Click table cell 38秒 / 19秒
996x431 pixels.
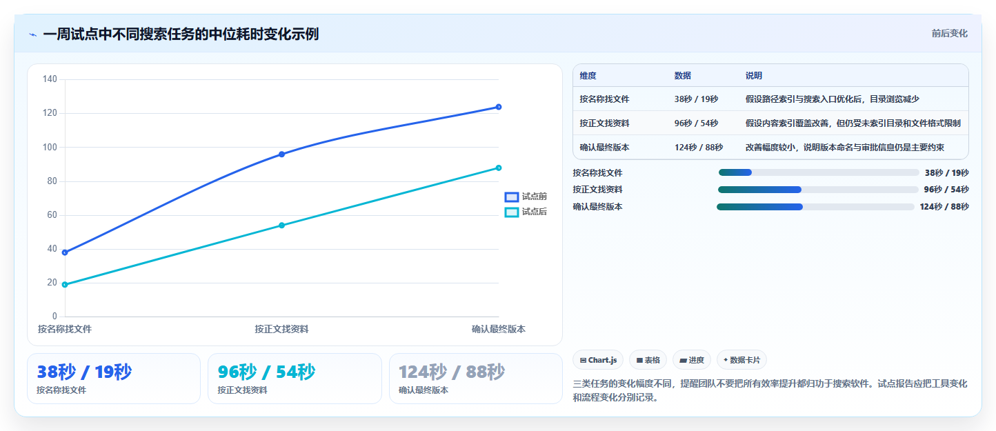(x=696, y=99)
